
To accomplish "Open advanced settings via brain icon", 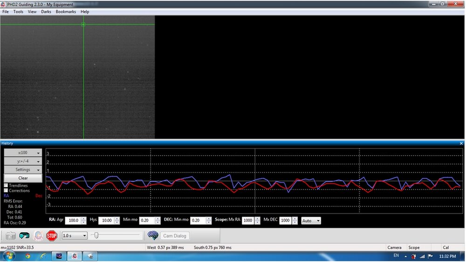I will pos(152,236).
